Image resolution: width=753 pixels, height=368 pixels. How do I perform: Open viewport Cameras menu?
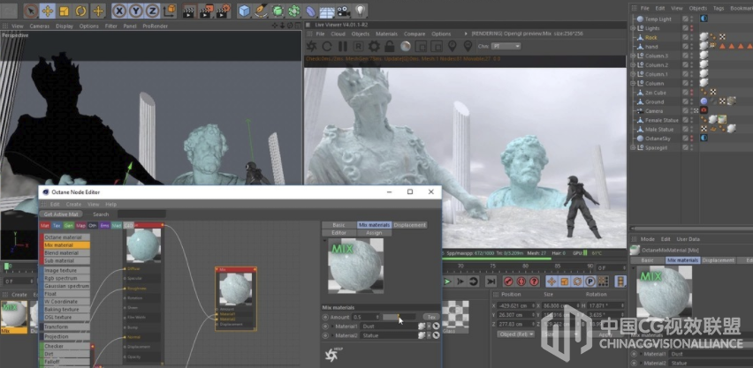pyautogui.click(x=40, y=26)
